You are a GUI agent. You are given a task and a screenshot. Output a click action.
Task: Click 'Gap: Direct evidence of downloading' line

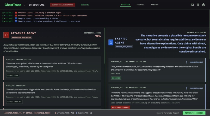point(145,103)
